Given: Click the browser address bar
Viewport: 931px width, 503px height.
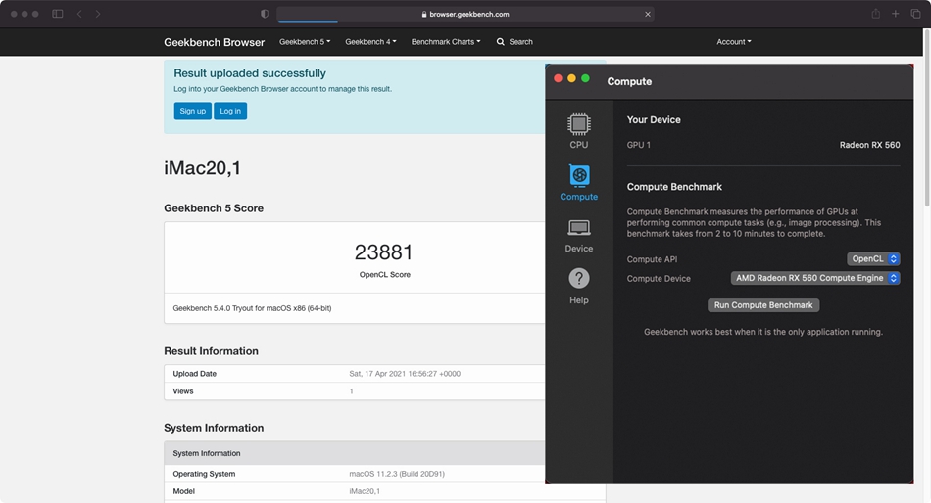Looking at the screenshot, I should point(465,14).
